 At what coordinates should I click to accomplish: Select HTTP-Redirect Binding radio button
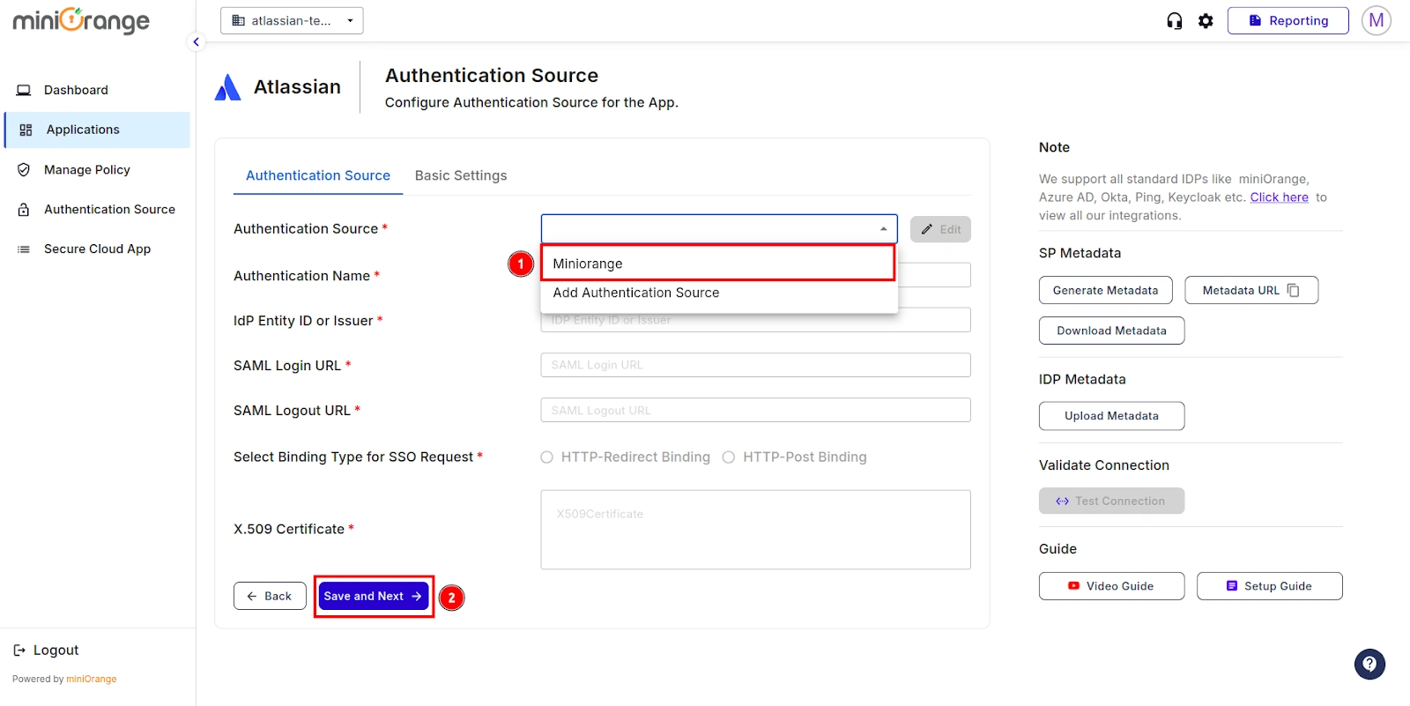546,457
